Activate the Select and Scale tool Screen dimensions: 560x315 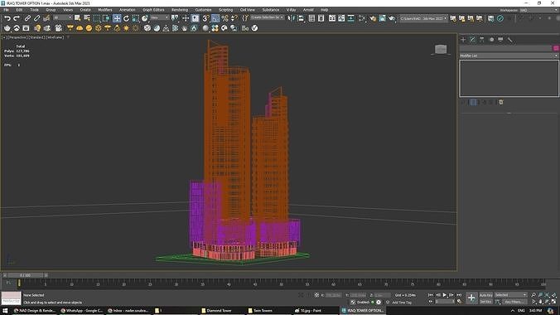[x=135, y=18]
